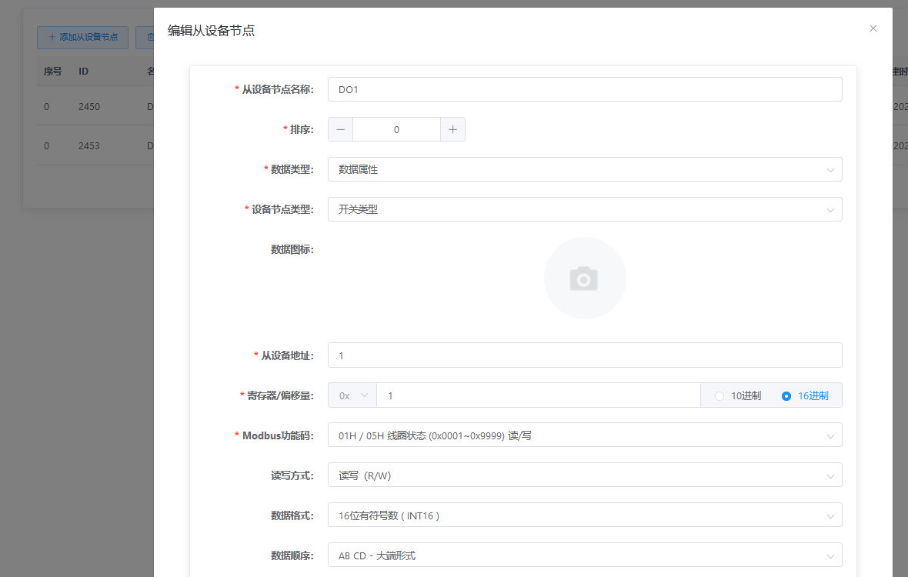This screenshot has width=908, height=577.
Task: Open the 数据格式 dropdown showing INT16
Action: pyautogui.click(x=585, y=515)
